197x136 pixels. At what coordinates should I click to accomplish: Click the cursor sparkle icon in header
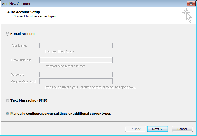coord(187,16)
